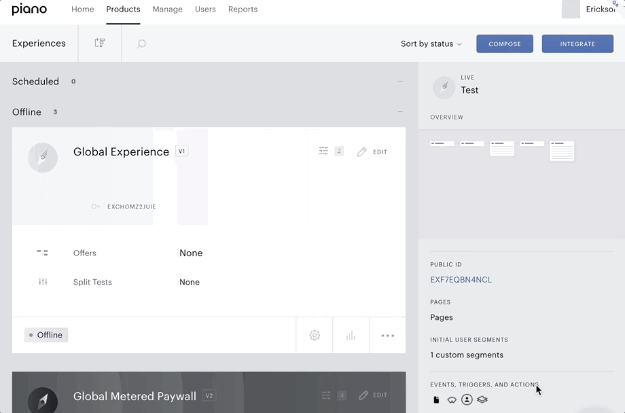Click the user profile event icon
The width and height of the screenshot is (625, 413).
point(467,399)
